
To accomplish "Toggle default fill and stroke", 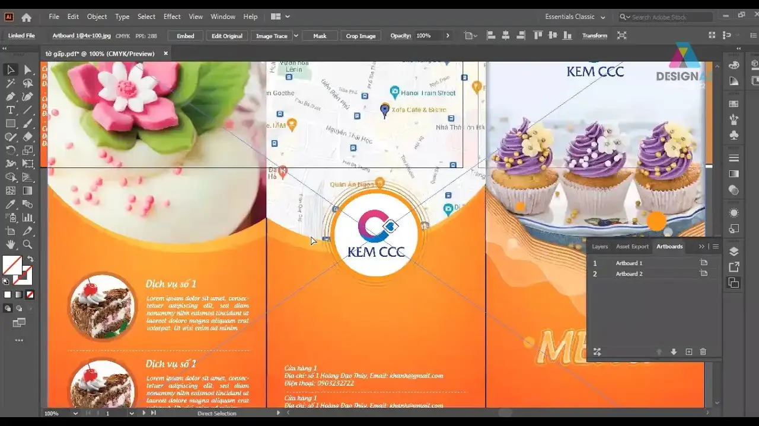I will (6, 282).
